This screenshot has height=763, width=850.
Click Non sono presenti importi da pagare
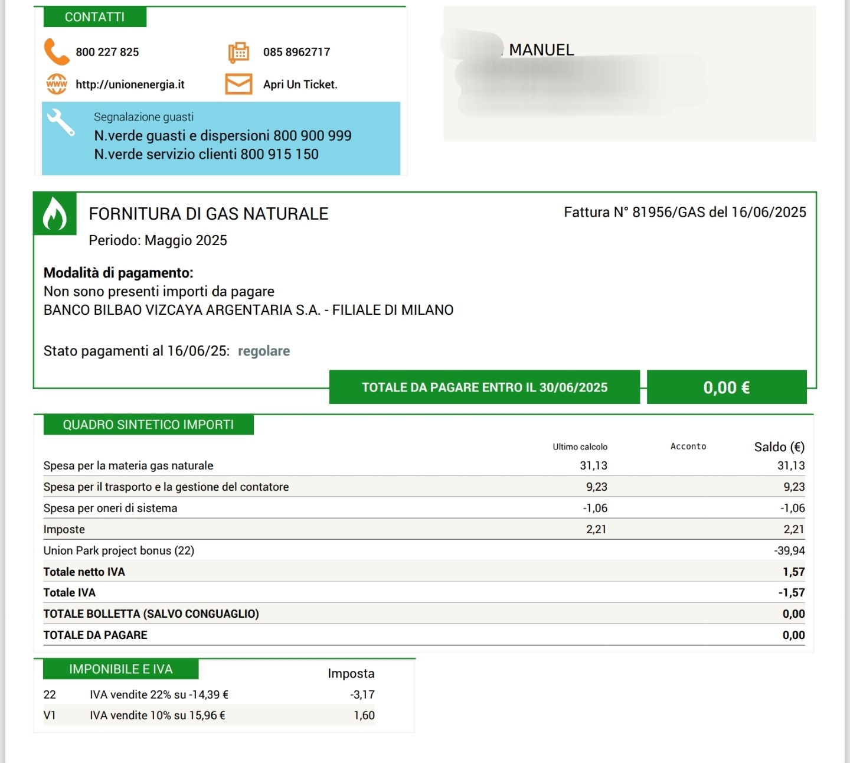(159, 291)
